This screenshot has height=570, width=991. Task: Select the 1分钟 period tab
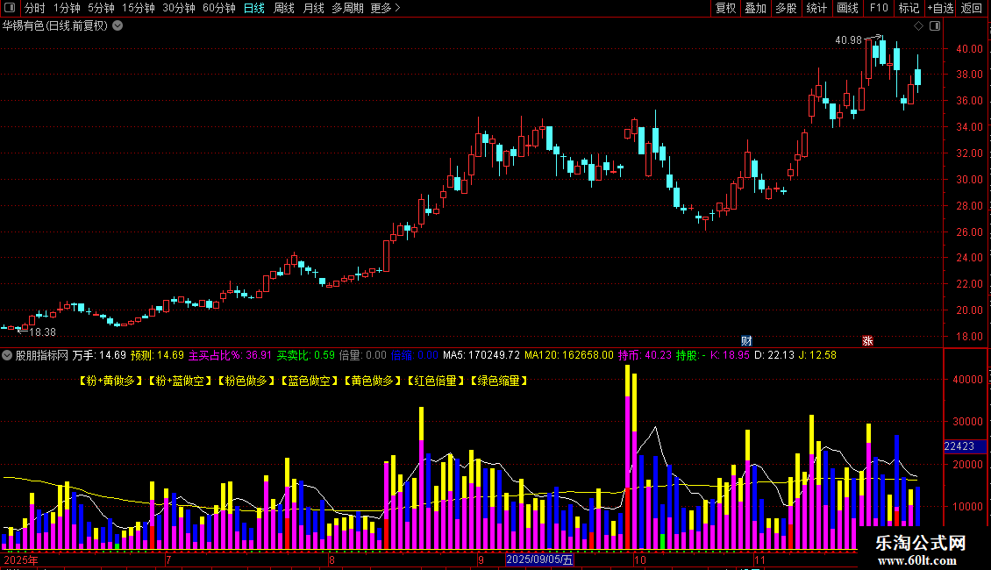pyautogui.click(x=67, y=8)
